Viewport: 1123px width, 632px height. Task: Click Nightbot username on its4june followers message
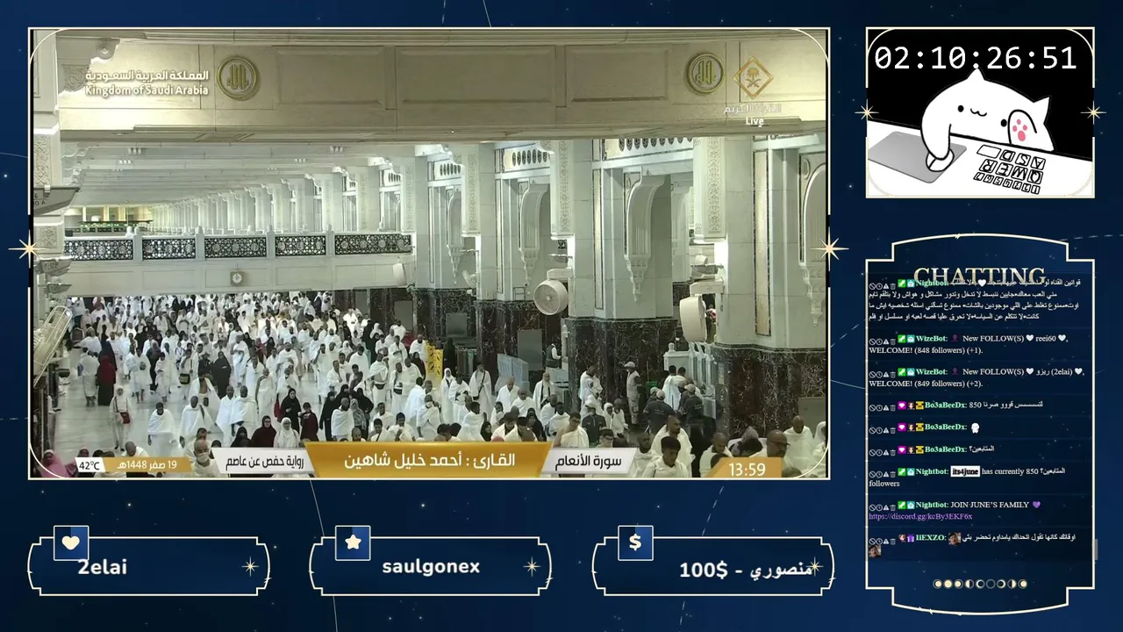(932, 472)
